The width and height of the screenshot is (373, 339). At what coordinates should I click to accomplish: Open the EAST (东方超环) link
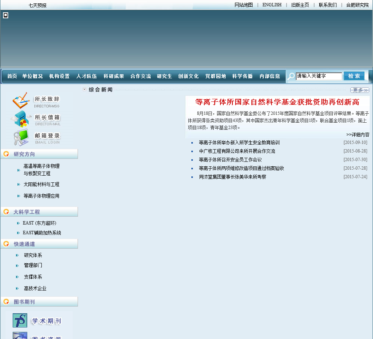point(40,223)
